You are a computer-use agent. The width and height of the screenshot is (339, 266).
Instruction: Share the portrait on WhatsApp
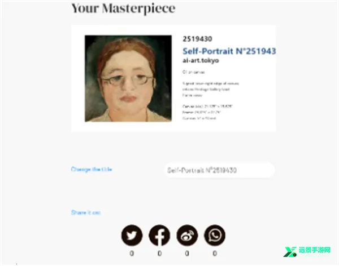pos(215,235)
